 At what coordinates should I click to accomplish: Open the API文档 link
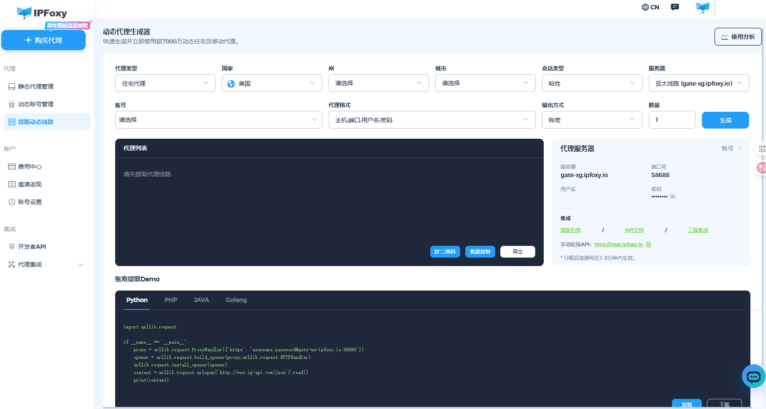634,230
